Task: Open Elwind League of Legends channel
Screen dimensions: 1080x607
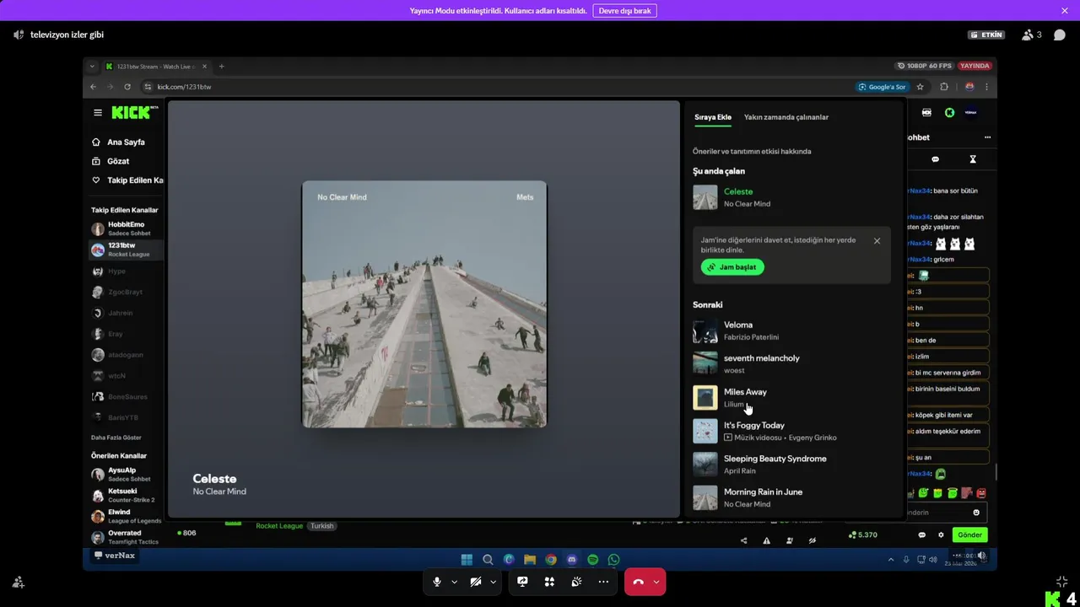Action: point(126,516)
